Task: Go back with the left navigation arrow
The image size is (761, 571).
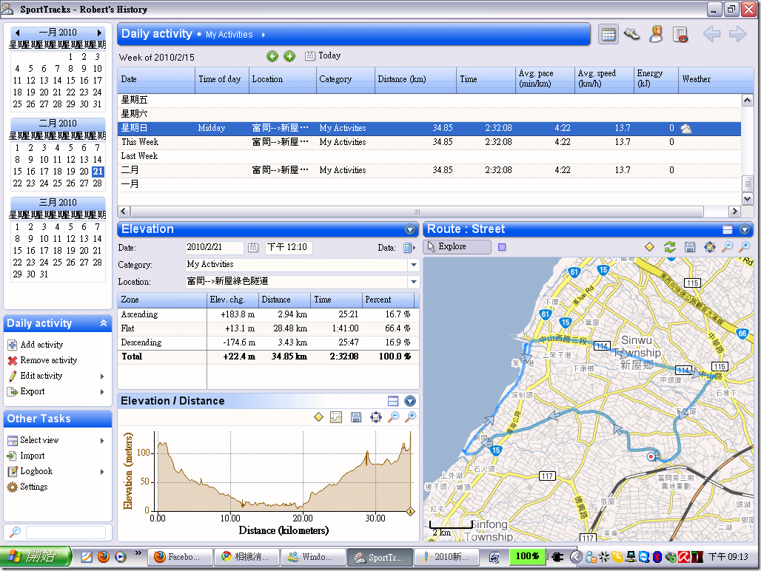Action: [x=711, y=34]
